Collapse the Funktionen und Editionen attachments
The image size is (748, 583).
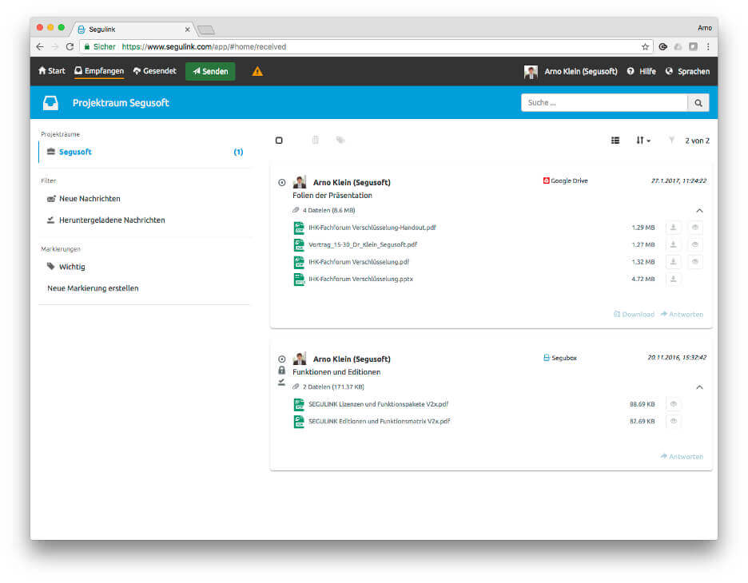(700, 387)
